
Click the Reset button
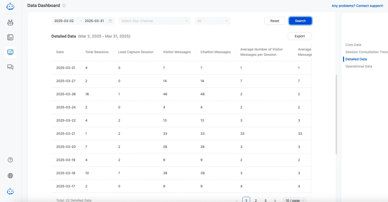click(x=275, y=21)
